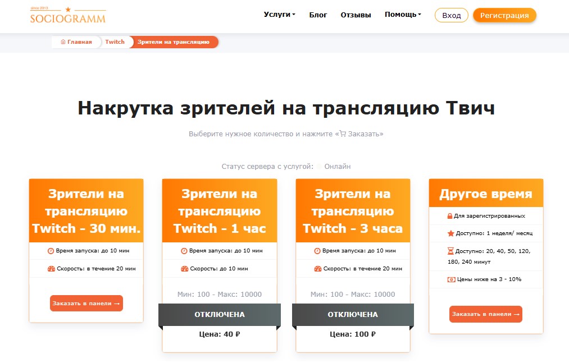The height and width of the screenshot is (363, 569).
Task: Click speedometer icon in 1 час card
Action: (184, 269)
